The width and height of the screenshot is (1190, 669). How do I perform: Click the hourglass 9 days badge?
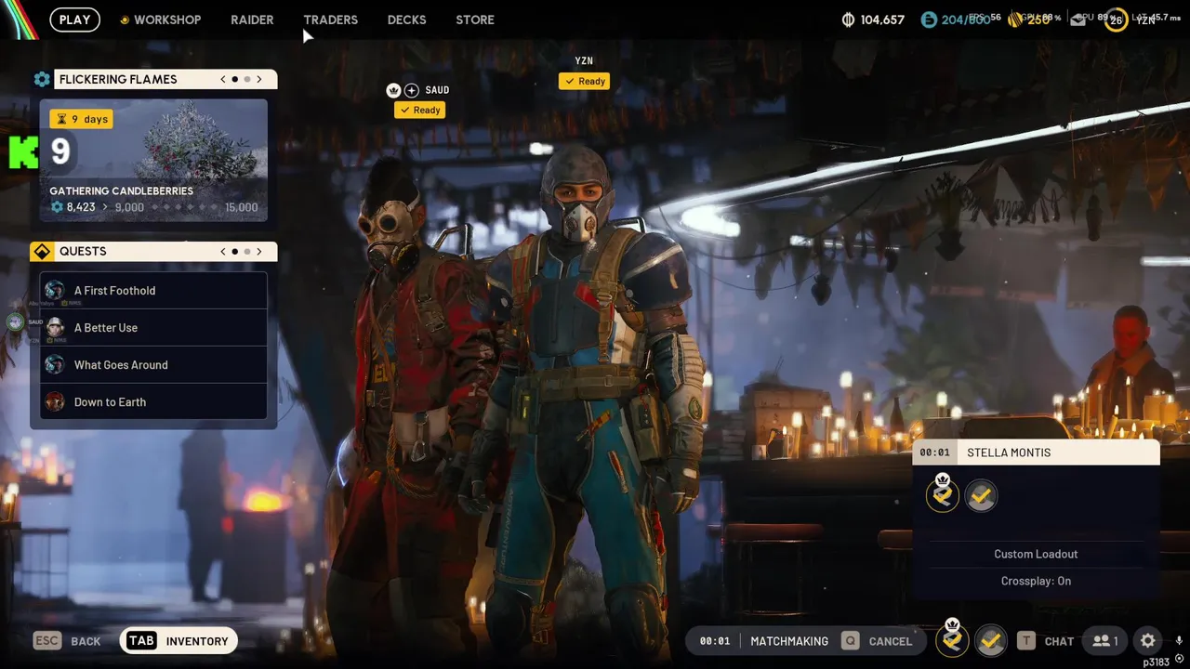[x=81, y=119]
